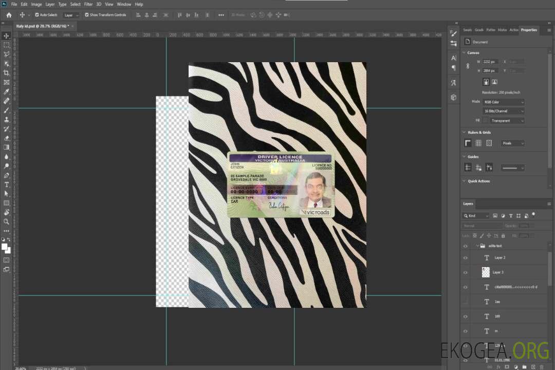The image size is (555, 370).
Task: Set canvas to landscape orientation in Properties
Action: 494,82
